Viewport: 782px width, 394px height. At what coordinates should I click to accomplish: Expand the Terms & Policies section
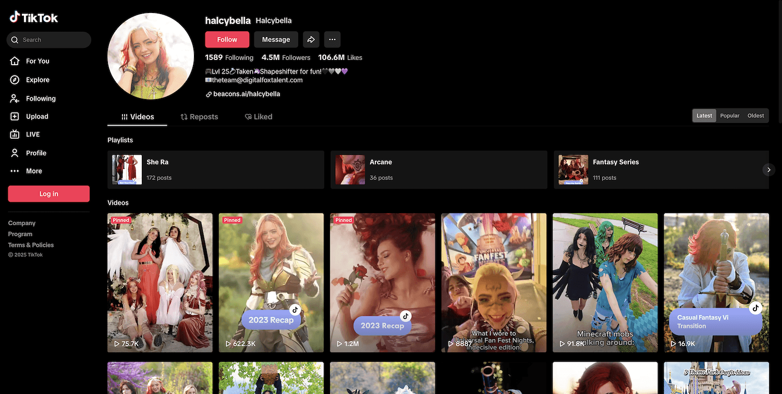click(x=31, y=245)
